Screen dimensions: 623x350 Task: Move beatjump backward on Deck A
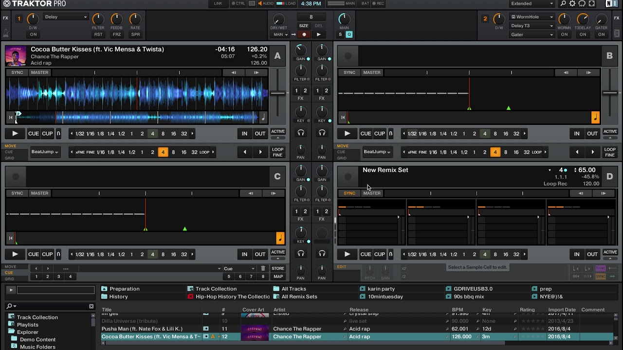(245, 152)
